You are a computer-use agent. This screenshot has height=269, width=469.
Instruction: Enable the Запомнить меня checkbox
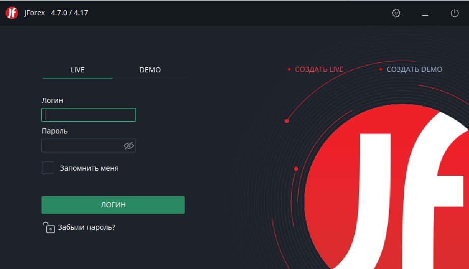click(x=48, y=168)
